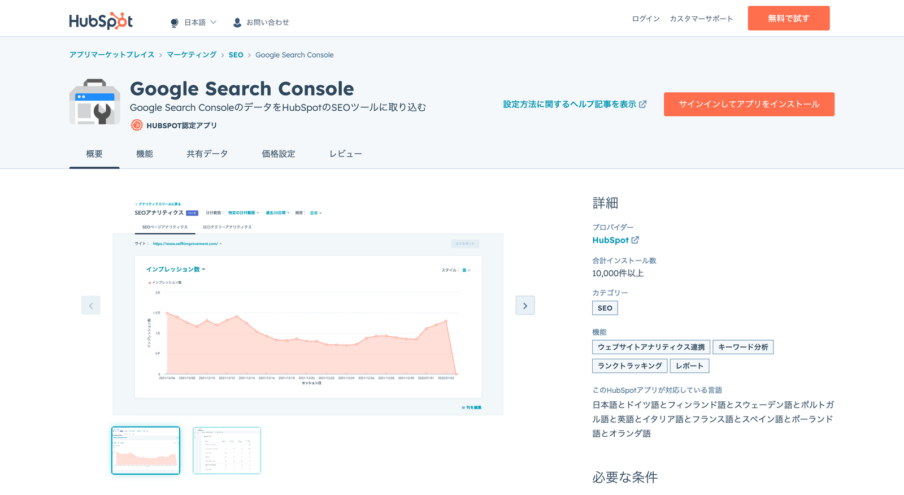The height and width of the screenshot is (495, 904).
Task: Click the レポート feature tag
Action: click(689, 366)
